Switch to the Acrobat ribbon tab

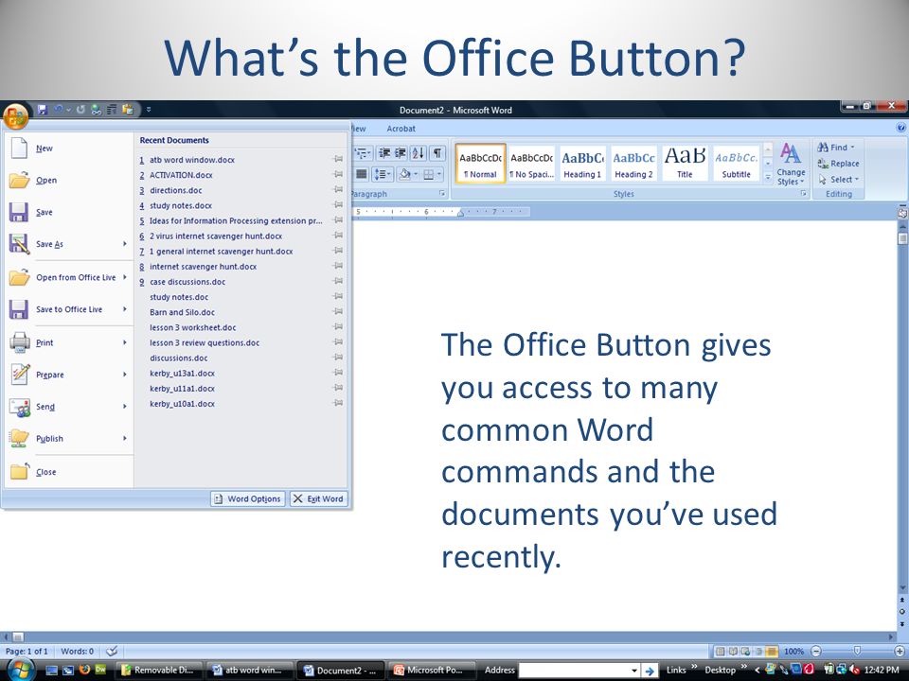(401, 129)
